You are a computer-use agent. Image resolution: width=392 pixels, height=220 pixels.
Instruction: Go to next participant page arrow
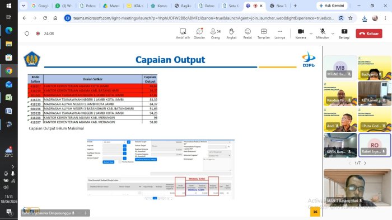pyautogui.click(x=366, y=163)
